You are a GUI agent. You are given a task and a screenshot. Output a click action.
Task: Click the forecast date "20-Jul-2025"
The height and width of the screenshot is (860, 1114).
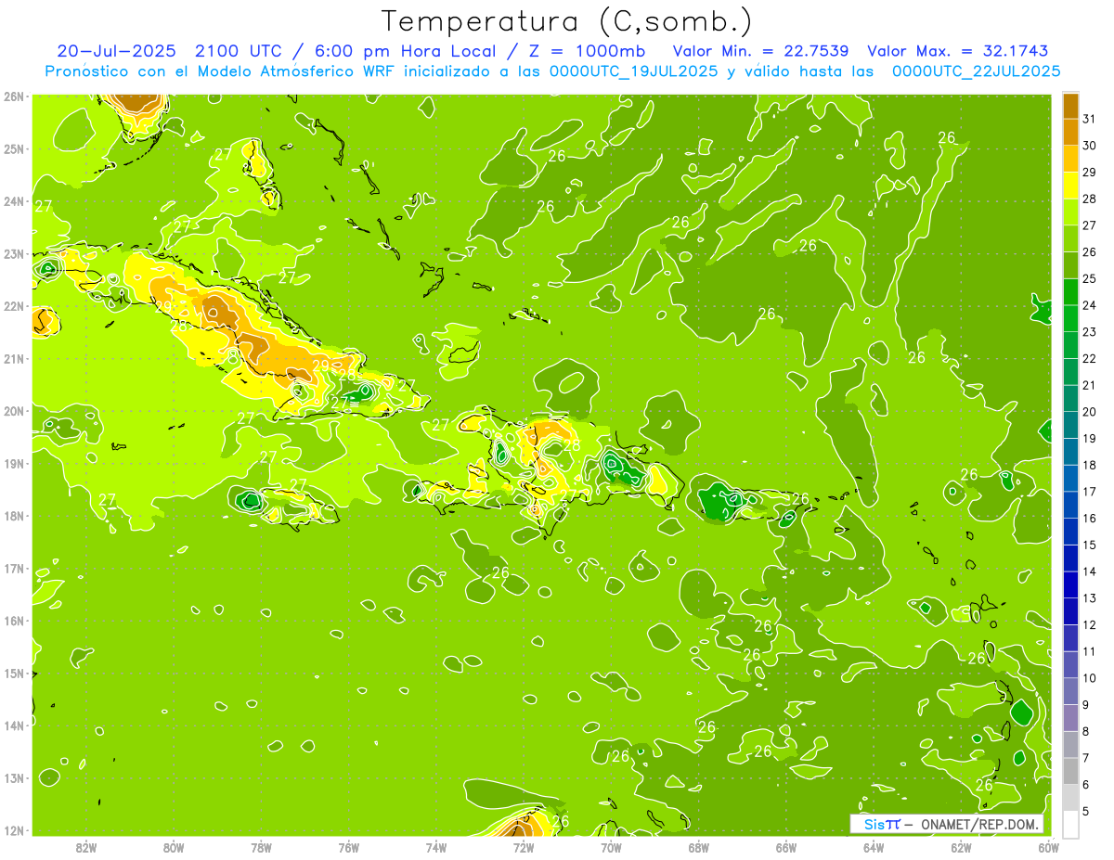(118, 51)
